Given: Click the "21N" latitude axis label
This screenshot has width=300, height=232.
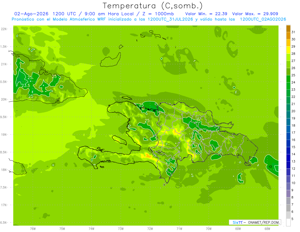Looking at the screenshot, I should (x=4, y=64).
